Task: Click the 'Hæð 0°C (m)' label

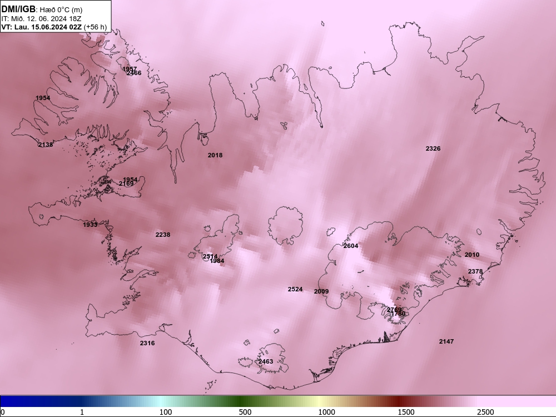Action: (61, 9)
